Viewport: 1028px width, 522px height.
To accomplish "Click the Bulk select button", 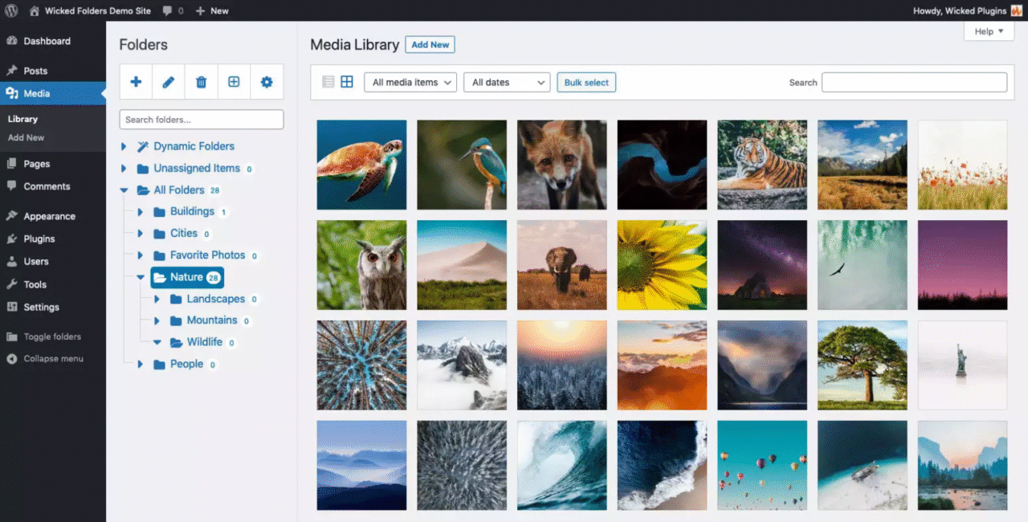I will [586, 82].
